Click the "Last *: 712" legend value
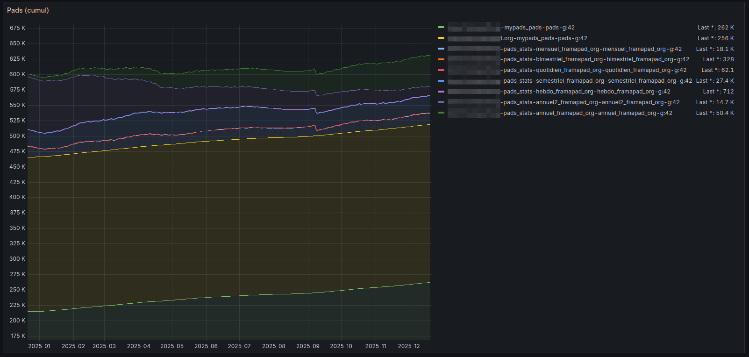This screenshot has width=749, height=357. pyautogui.click(x=718, y=92)
